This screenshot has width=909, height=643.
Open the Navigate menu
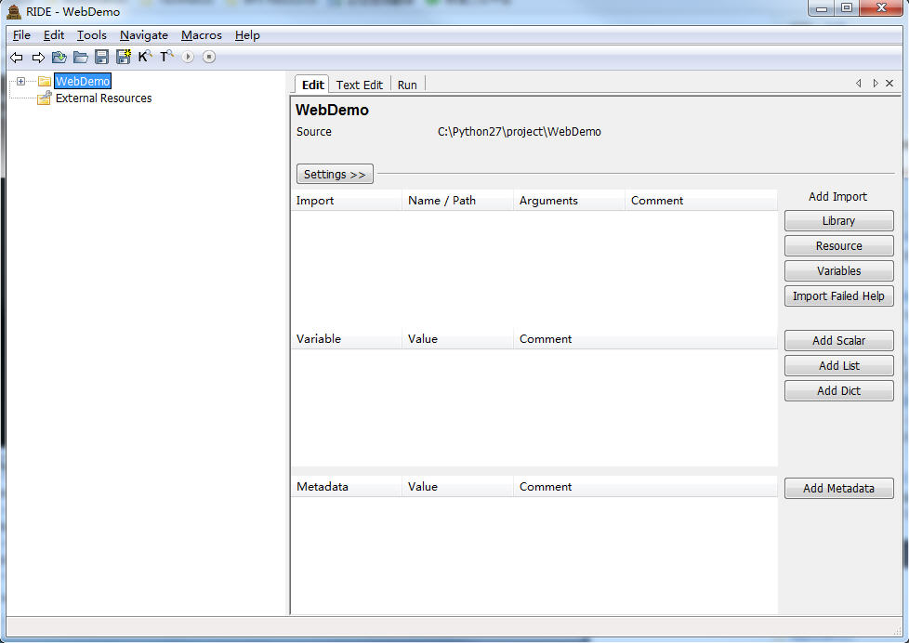click(144, 35)
